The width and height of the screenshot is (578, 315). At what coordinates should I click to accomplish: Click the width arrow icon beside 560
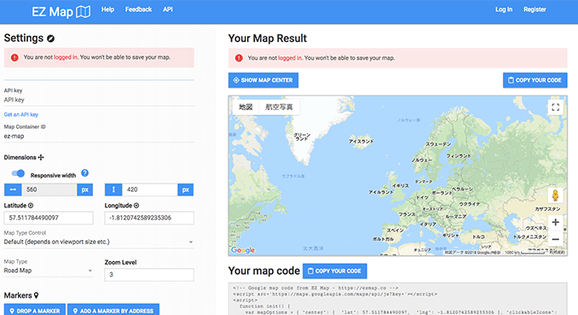pyautogui.click(x=13, y=190)
